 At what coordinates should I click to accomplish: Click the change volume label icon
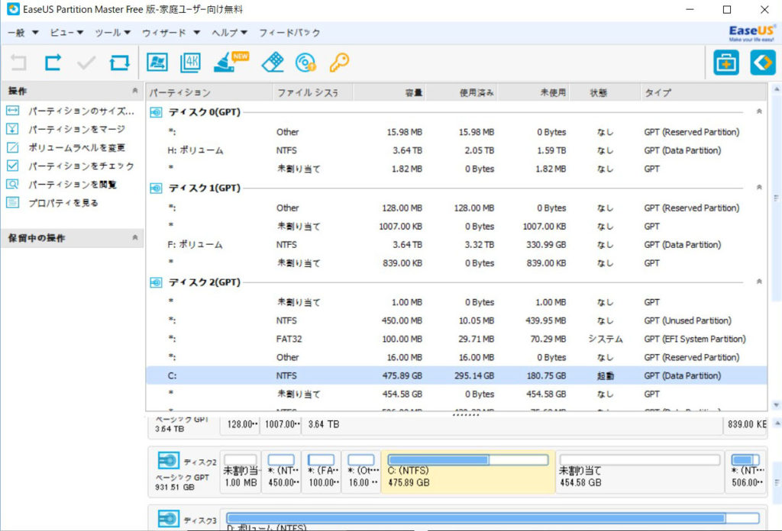click(x=12, y=147)
